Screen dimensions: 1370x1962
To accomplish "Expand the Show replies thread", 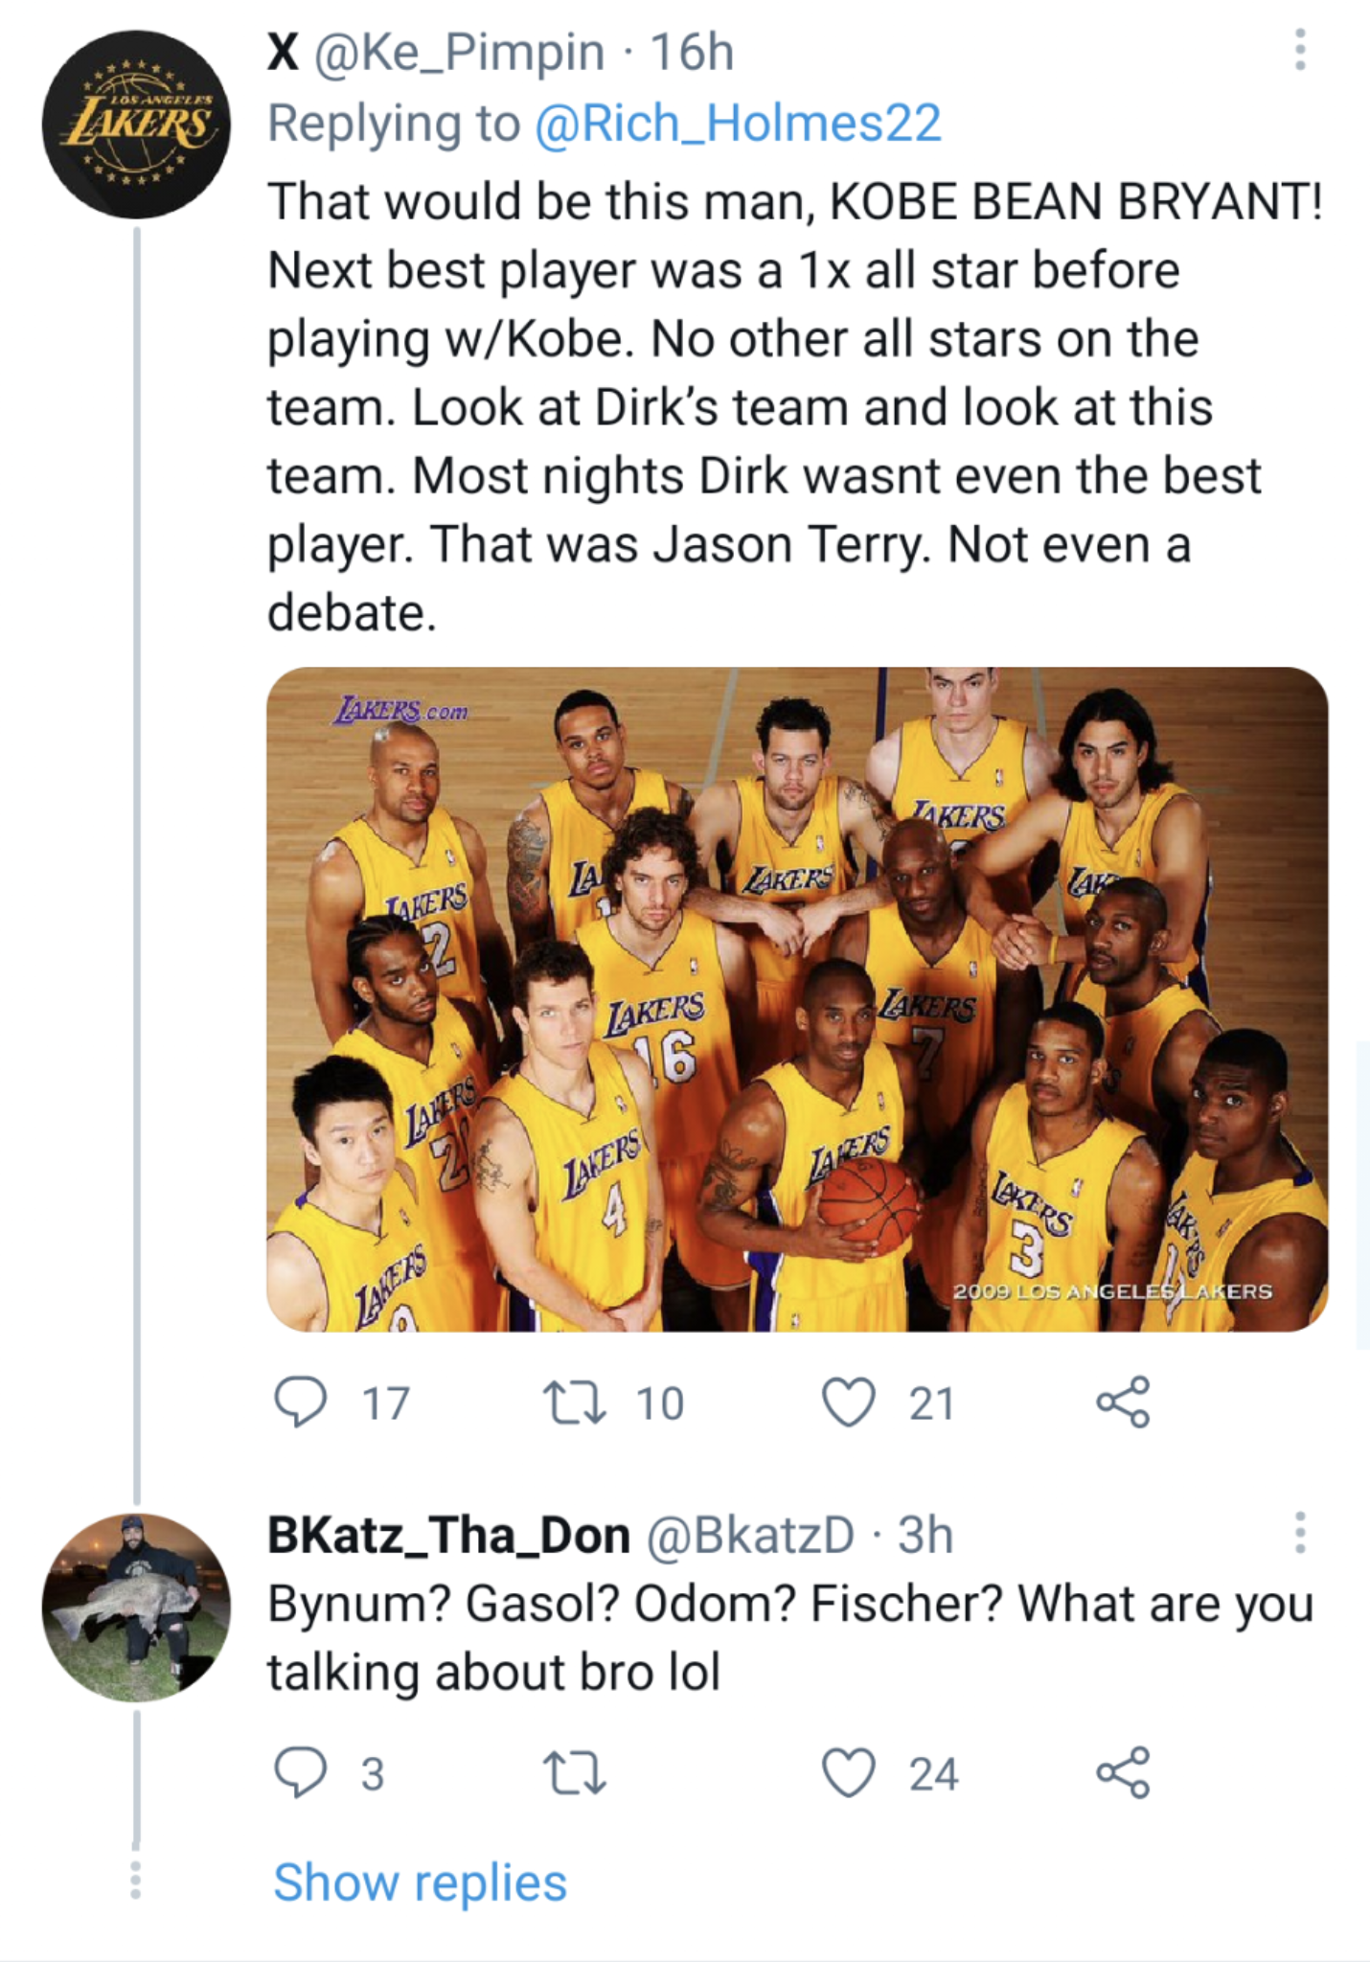I will [420, 1882].
